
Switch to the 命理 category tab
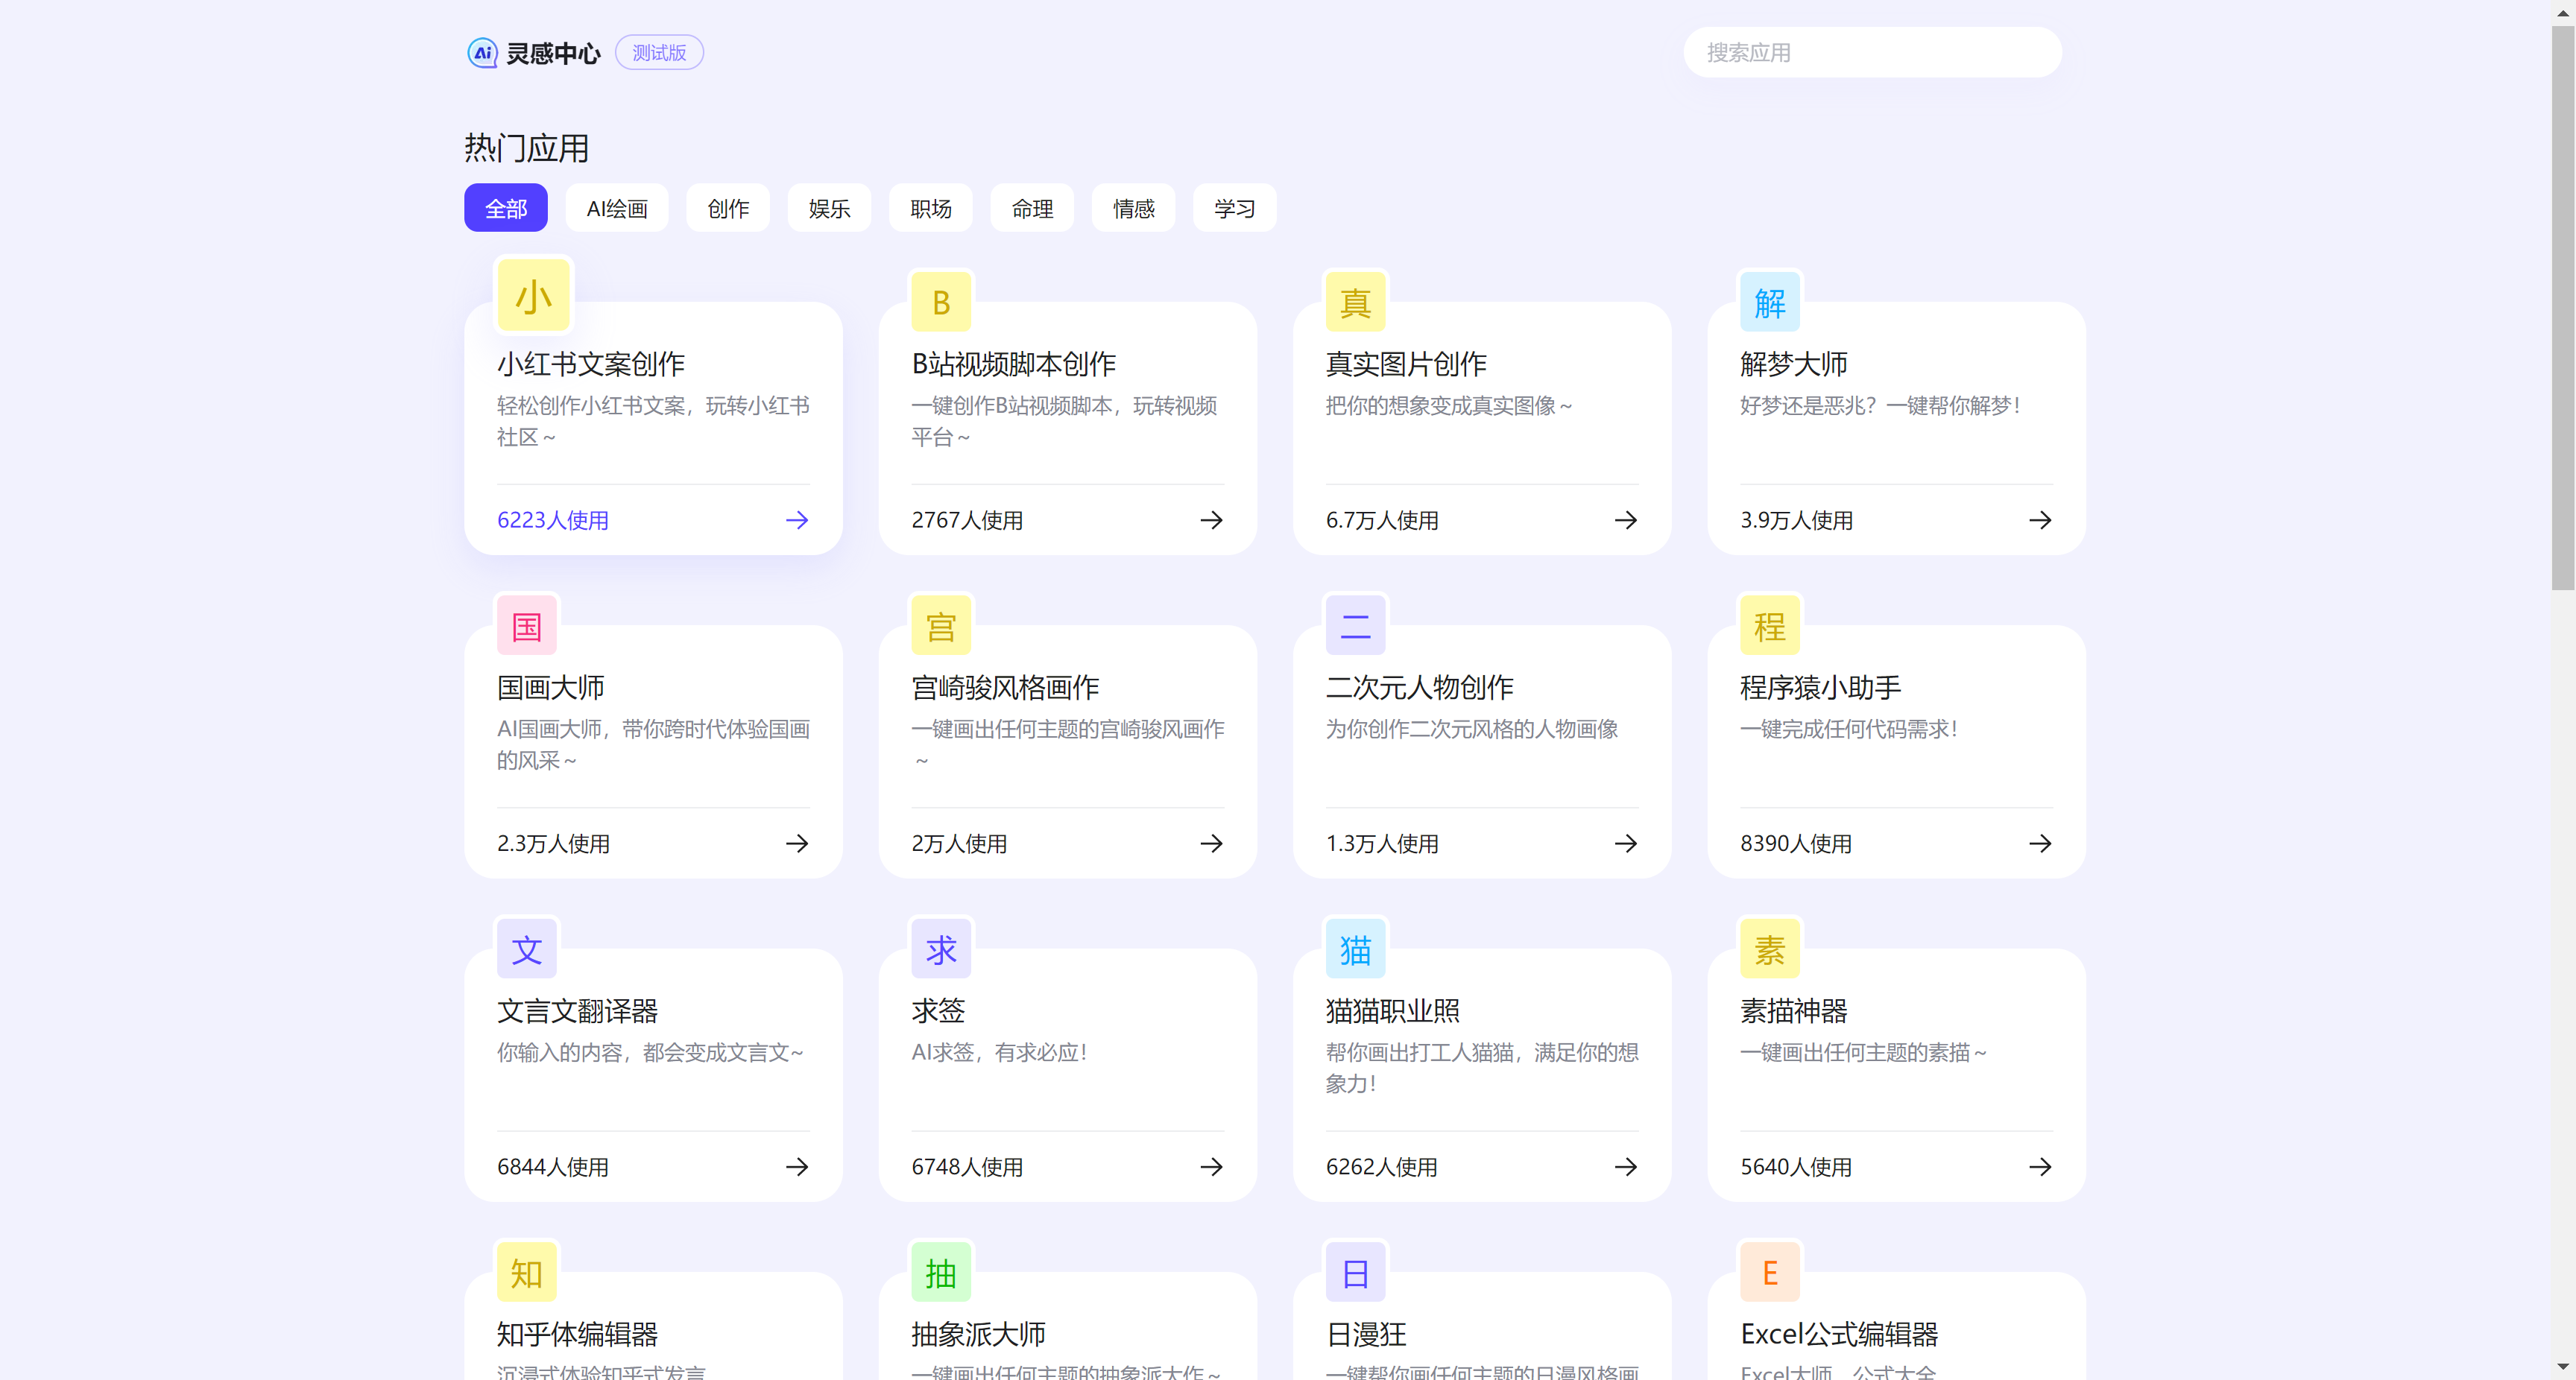tap(1032, 208)
